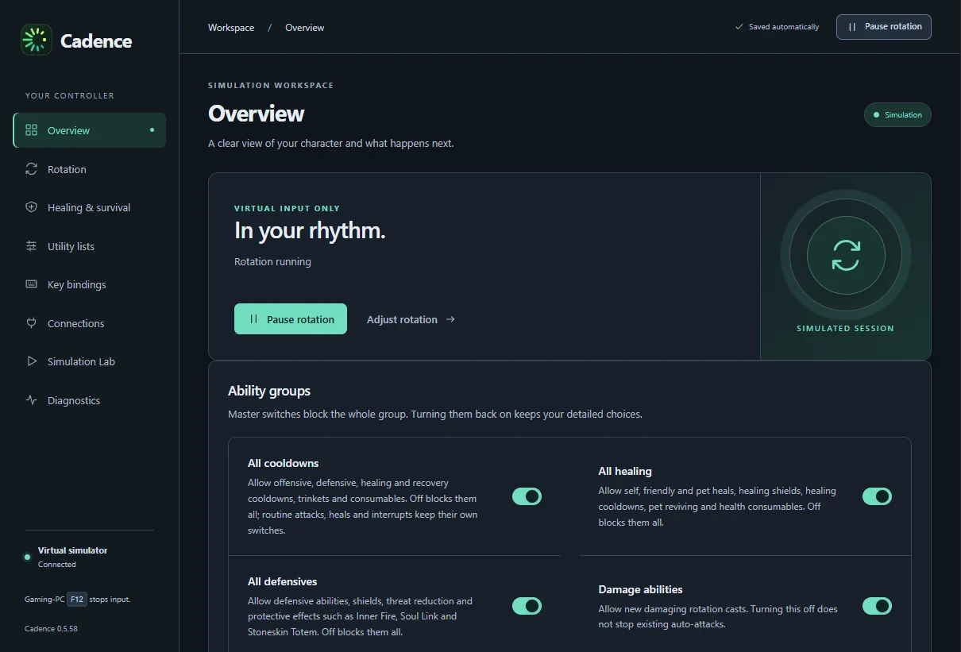Click the F12 key badge
Image resolution: width=961 pixels, height=652 pixels.
(77, 600)
